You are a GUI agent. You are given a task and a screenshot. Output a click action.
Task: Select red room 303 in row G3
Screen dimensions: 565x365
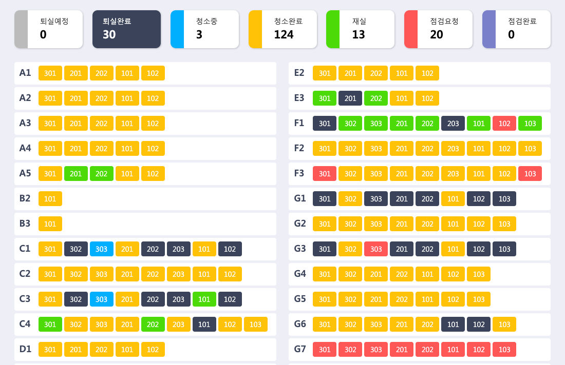click(376, 249)
